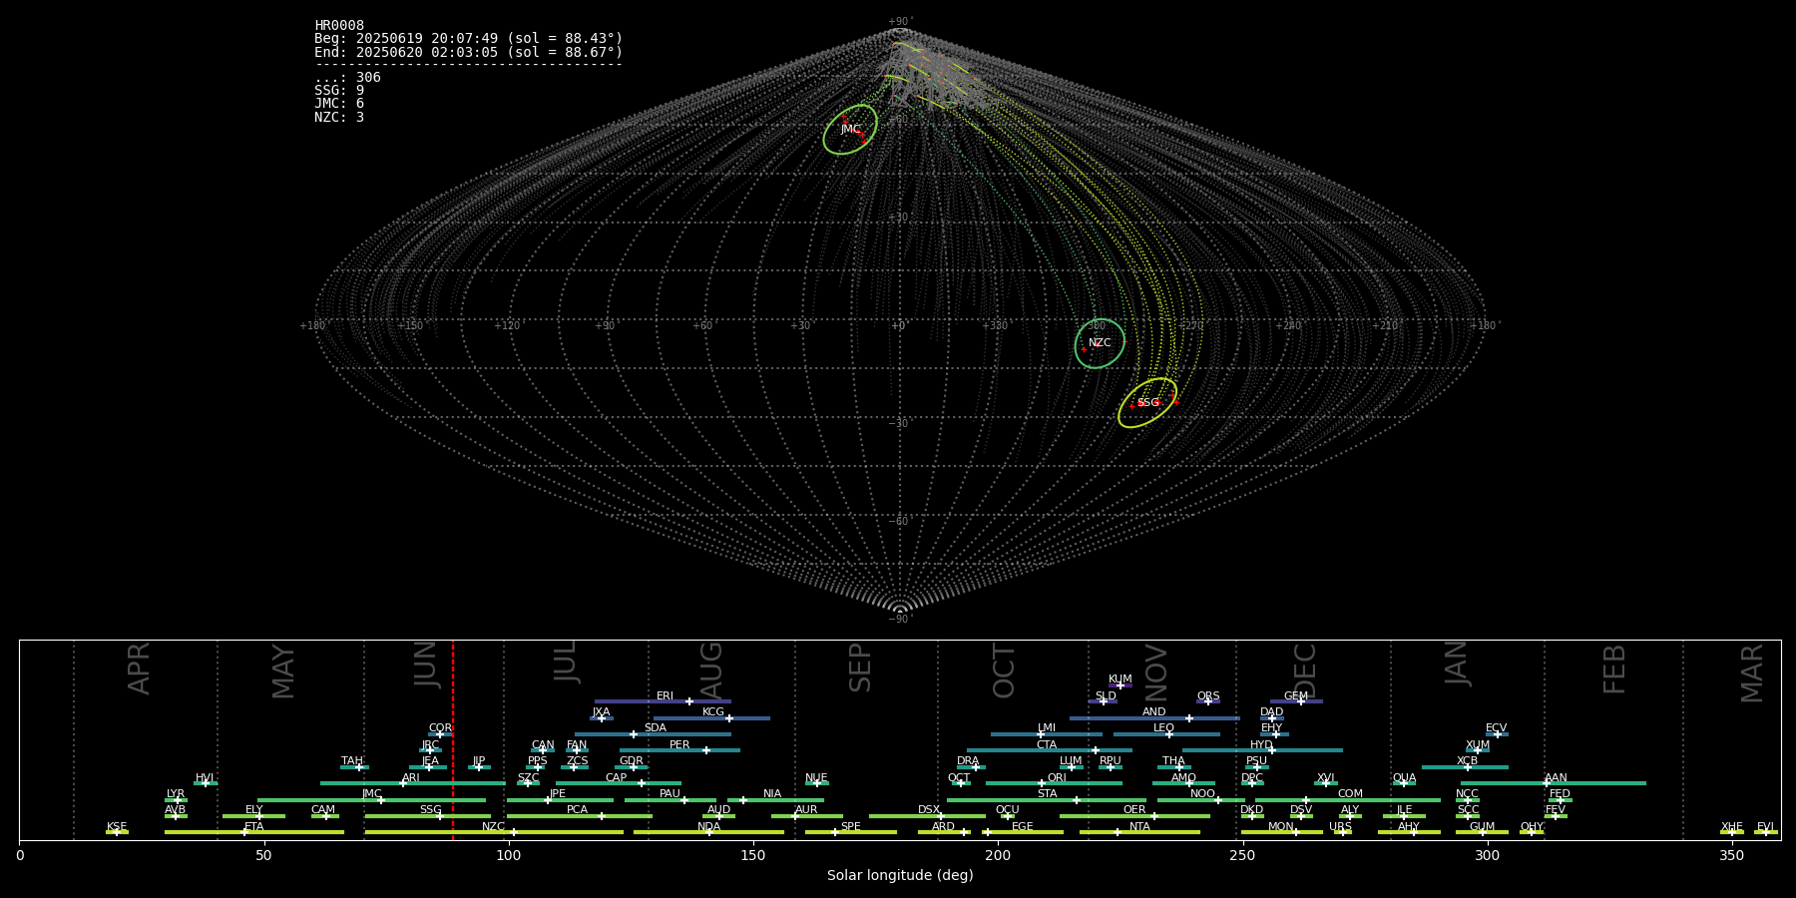
Task: Click the COM shower label in timeline
Action: pos(1350,794)
